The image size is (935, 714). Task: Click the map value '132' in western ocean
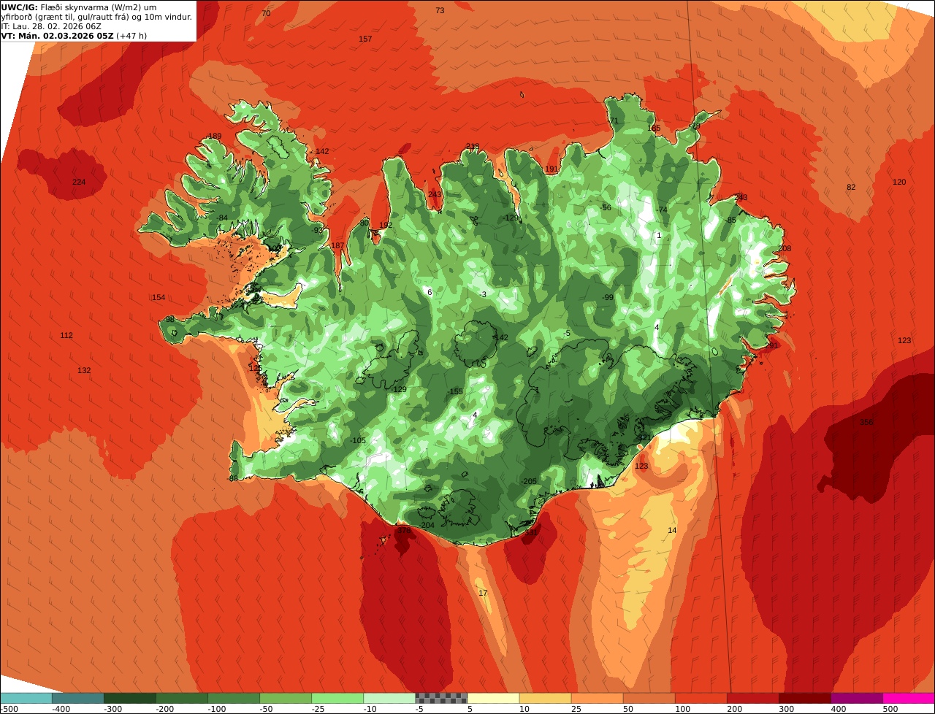pyautogui.click(x=84, y=371)
